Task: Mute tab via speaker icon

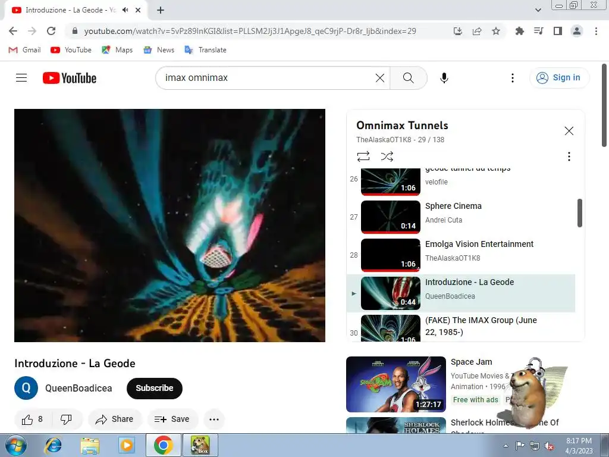Action: click(125, 10)
